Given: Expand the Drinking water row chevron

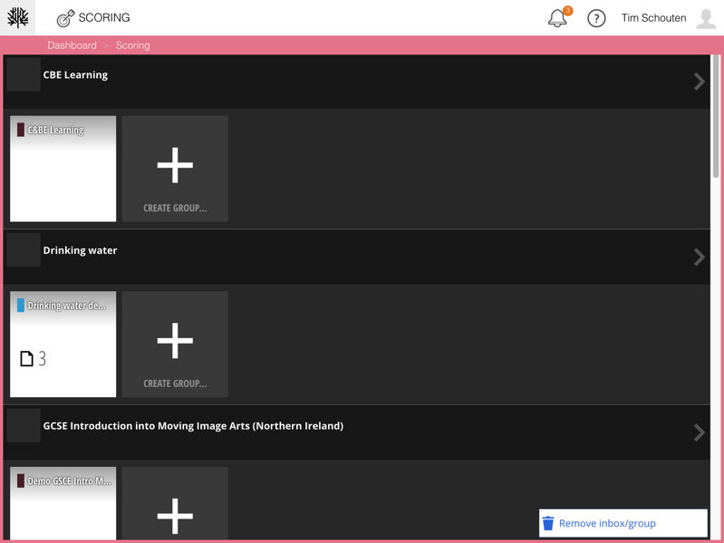Looking at the screenshot, I should (699, 257).
